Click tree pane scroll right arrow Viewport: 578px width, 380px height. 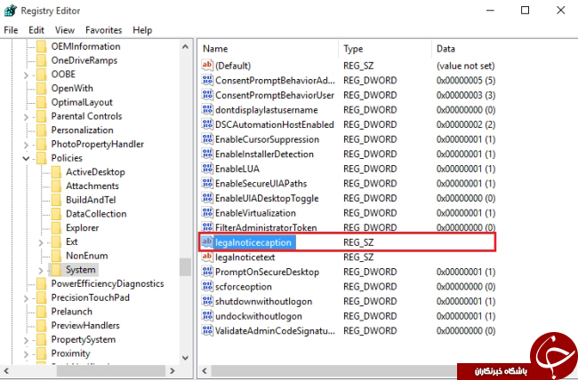click(173, 371)
